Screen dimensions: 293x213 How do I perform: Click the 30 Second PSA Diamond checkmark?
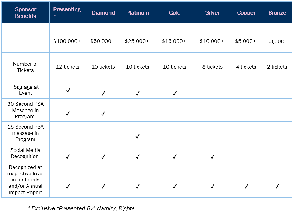click(103, 113)
